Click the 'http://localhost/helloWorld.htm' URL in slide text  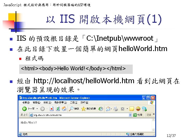tap(84, 81)
